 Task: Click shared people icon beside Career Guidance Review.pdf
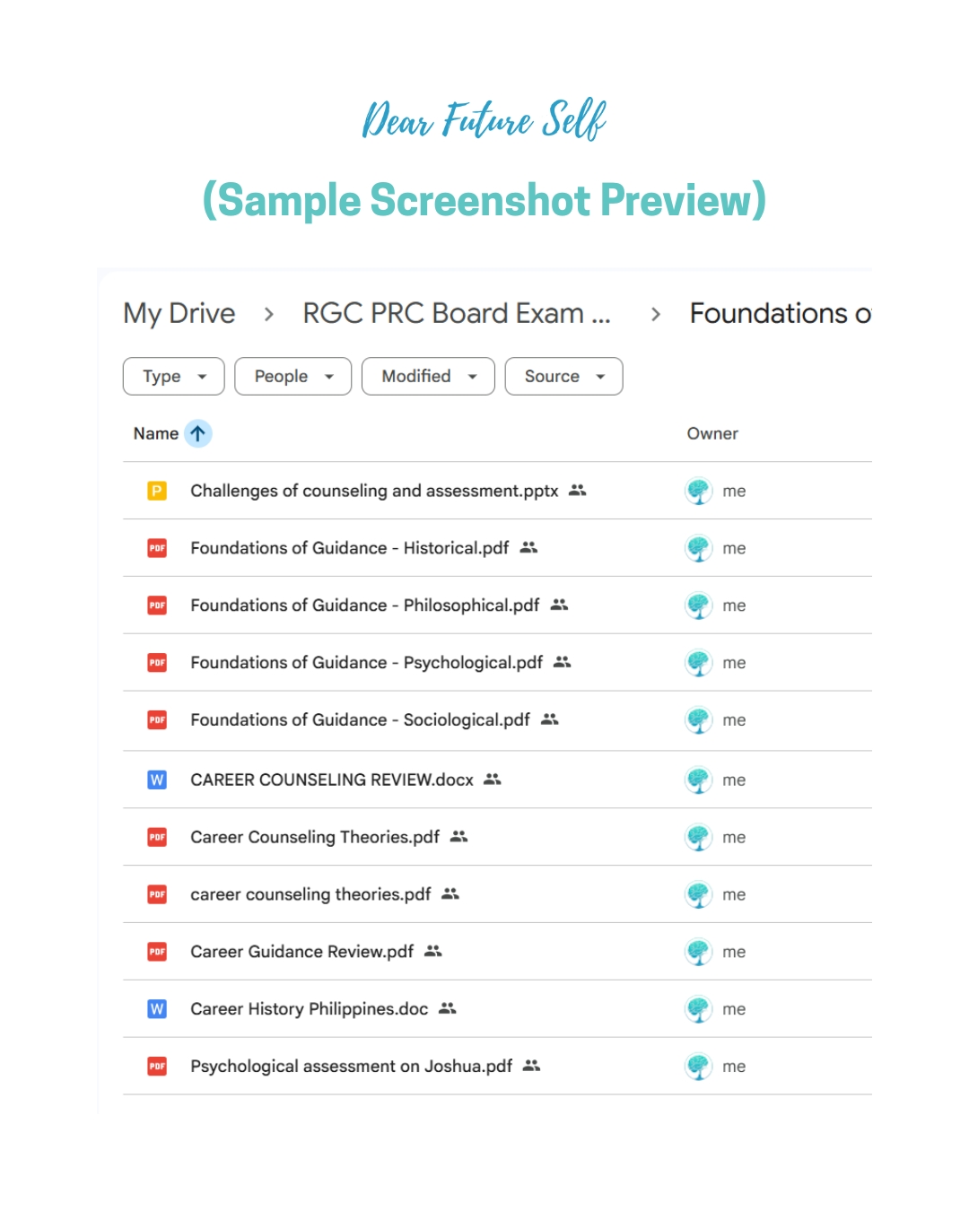point(433,951)
